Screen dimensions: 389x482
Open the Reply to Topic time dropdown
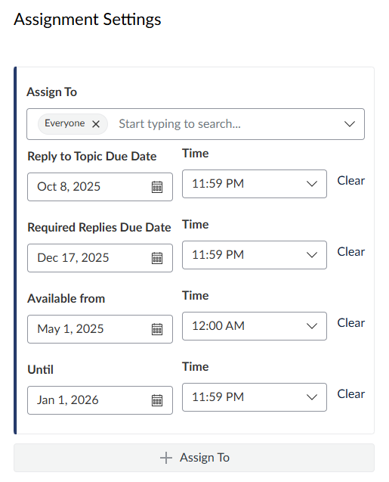(255, 184)
